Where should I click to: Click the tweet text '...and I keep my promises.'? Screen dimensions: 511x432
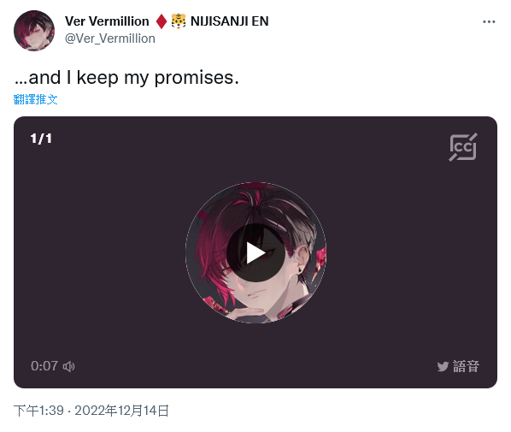(x=126, y=78)
